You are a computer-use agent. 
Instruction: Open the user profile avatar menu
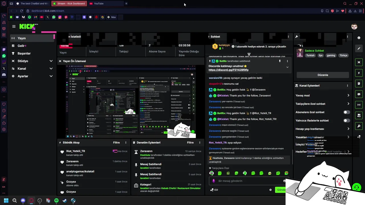(x=354, y=26)
